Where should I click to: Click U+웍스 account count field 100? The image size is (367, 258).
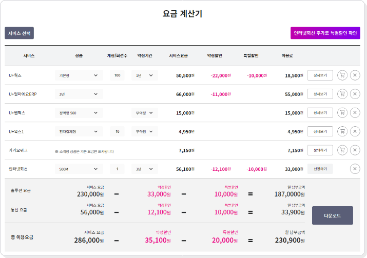click(117, 75)
